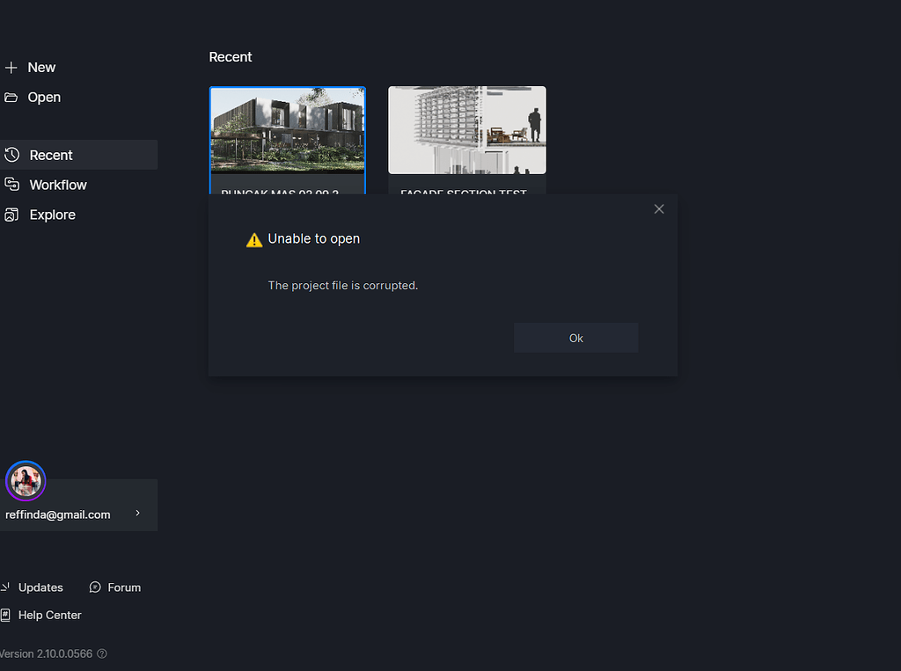901x671 pixels.
Task: Select the Recent menu entry
Action: click(x=51, y=154)
